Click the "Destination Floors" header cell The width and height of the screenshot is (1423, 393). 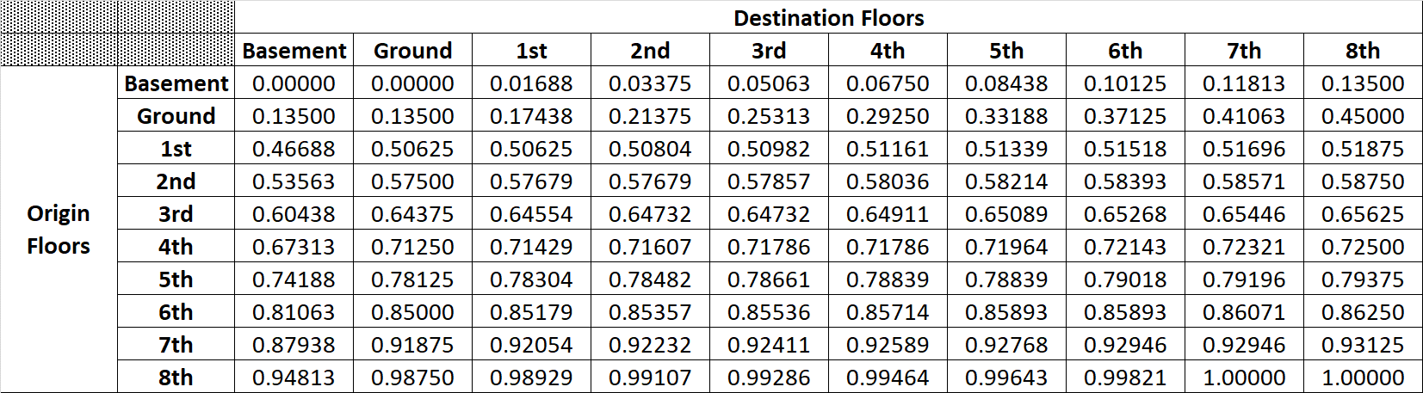(828, 18)
